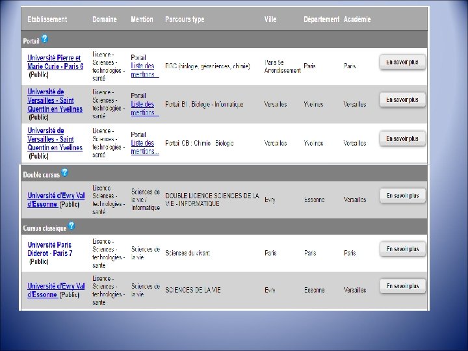Select DOUBLE LICENCE SCIENCES DE LA VIE - INFORMATIQUE text
Viewport: 468px width, 351px height.
coord(212,200)
